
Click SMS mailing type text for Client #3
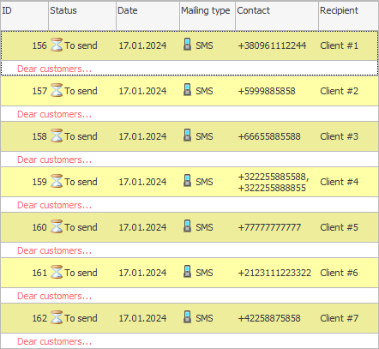coord(204,136)
